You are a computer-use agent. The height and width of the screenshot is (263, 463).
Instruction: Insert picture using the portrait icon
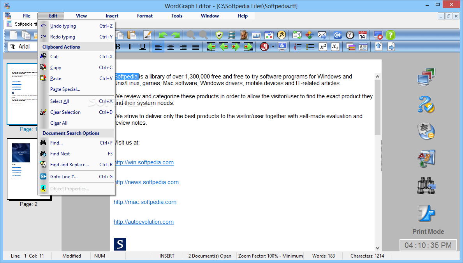(x=244, y=35)
